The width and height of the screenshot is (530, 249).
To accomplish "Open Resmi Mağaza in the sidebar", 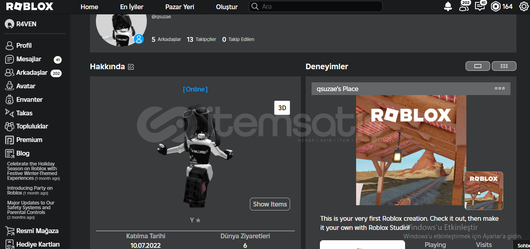I will (37, 231).
